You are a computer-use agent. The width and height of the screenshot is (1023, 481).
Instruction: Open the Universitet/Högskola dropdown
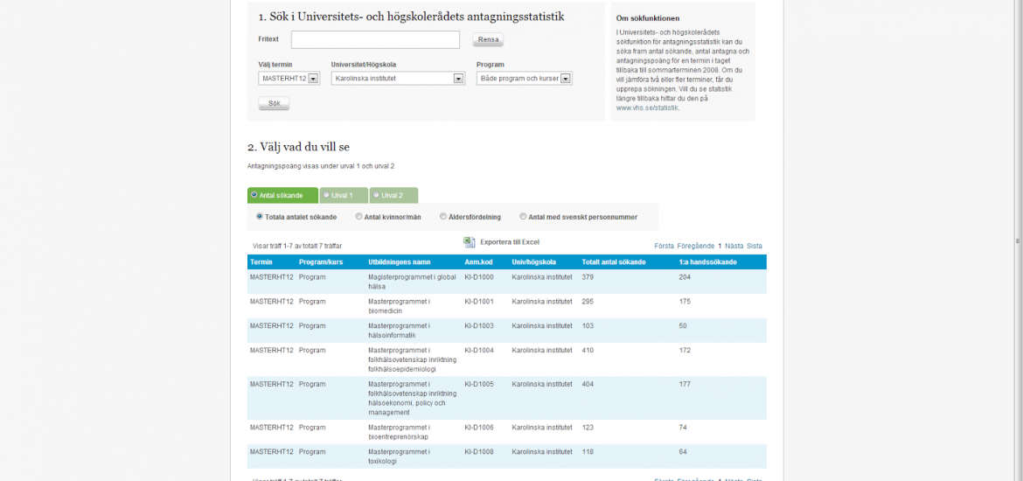click(398, 79)
